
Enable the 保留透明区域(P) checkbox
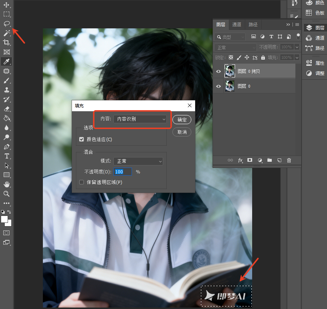coord(81,182)
